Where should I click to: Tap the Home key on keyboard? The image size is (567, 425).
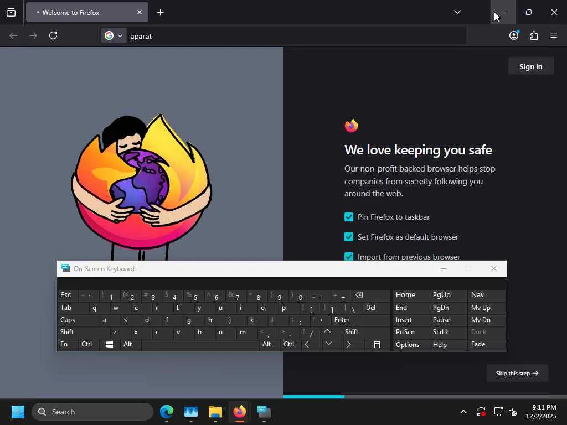point(410,296)
